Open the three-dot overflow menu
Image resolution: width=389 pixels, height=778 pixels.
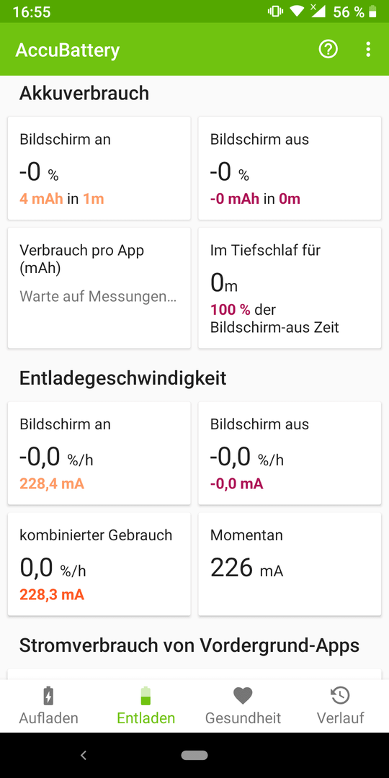click(367, 50)
